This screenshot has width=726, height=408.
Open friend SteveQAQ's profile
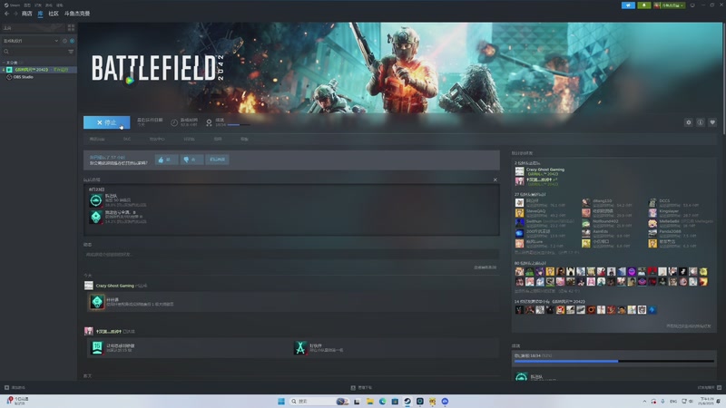(535, 213)
